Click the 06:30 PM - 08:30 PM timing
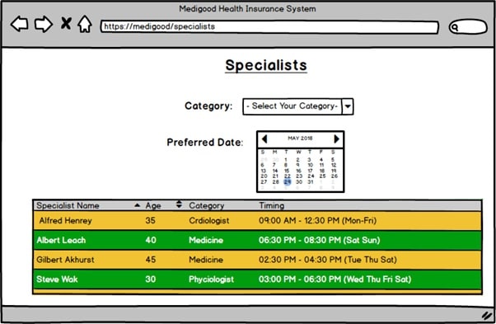Image resolution: width=496 pixels, height=324 pixels. (x=319, y=240)
